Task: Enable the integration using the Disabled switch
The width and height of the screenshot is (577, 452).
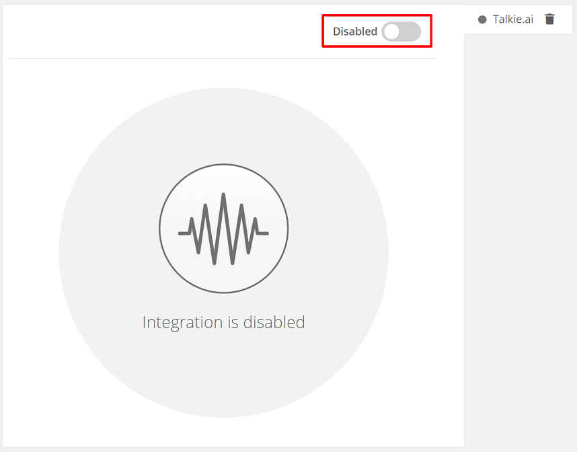Action: point(401,32)
